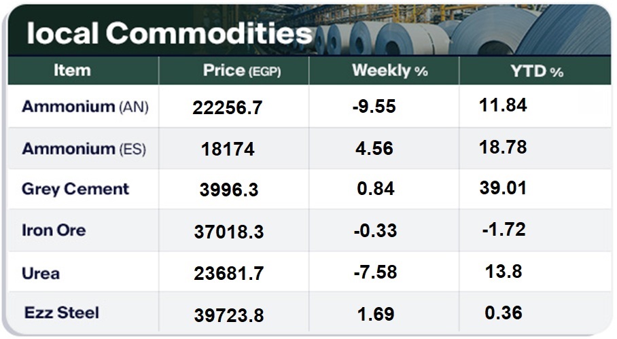617x339 pixels.
Task: Select the Grey Cement row label
Action: (x=75, y=189)
